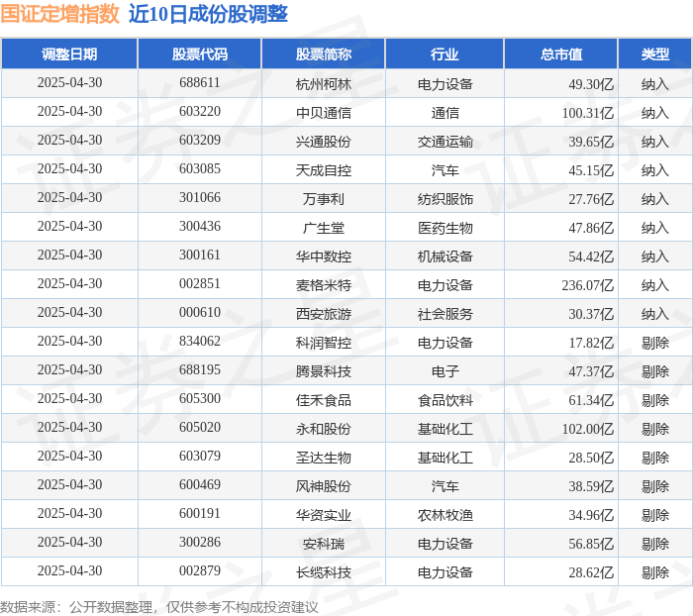Click stock code 301066

(200, 198)
